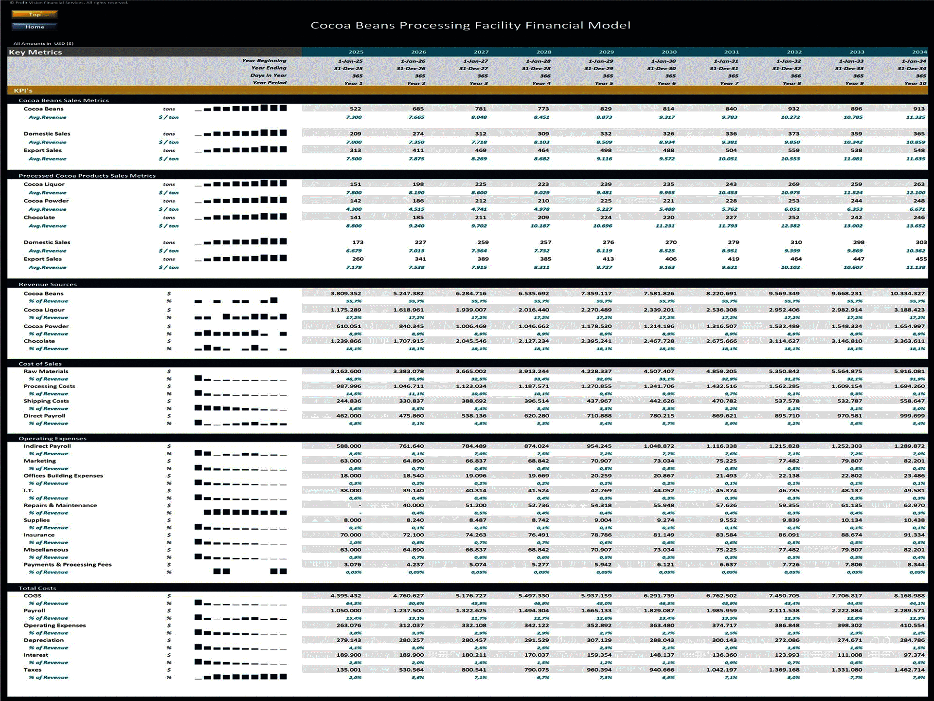Image resolution: width=934 pixels, height=701 pixels.
Task: Select Raw Materials 2025 value 3.162.600
Action: pyautogui.click(x=346, y=371)
